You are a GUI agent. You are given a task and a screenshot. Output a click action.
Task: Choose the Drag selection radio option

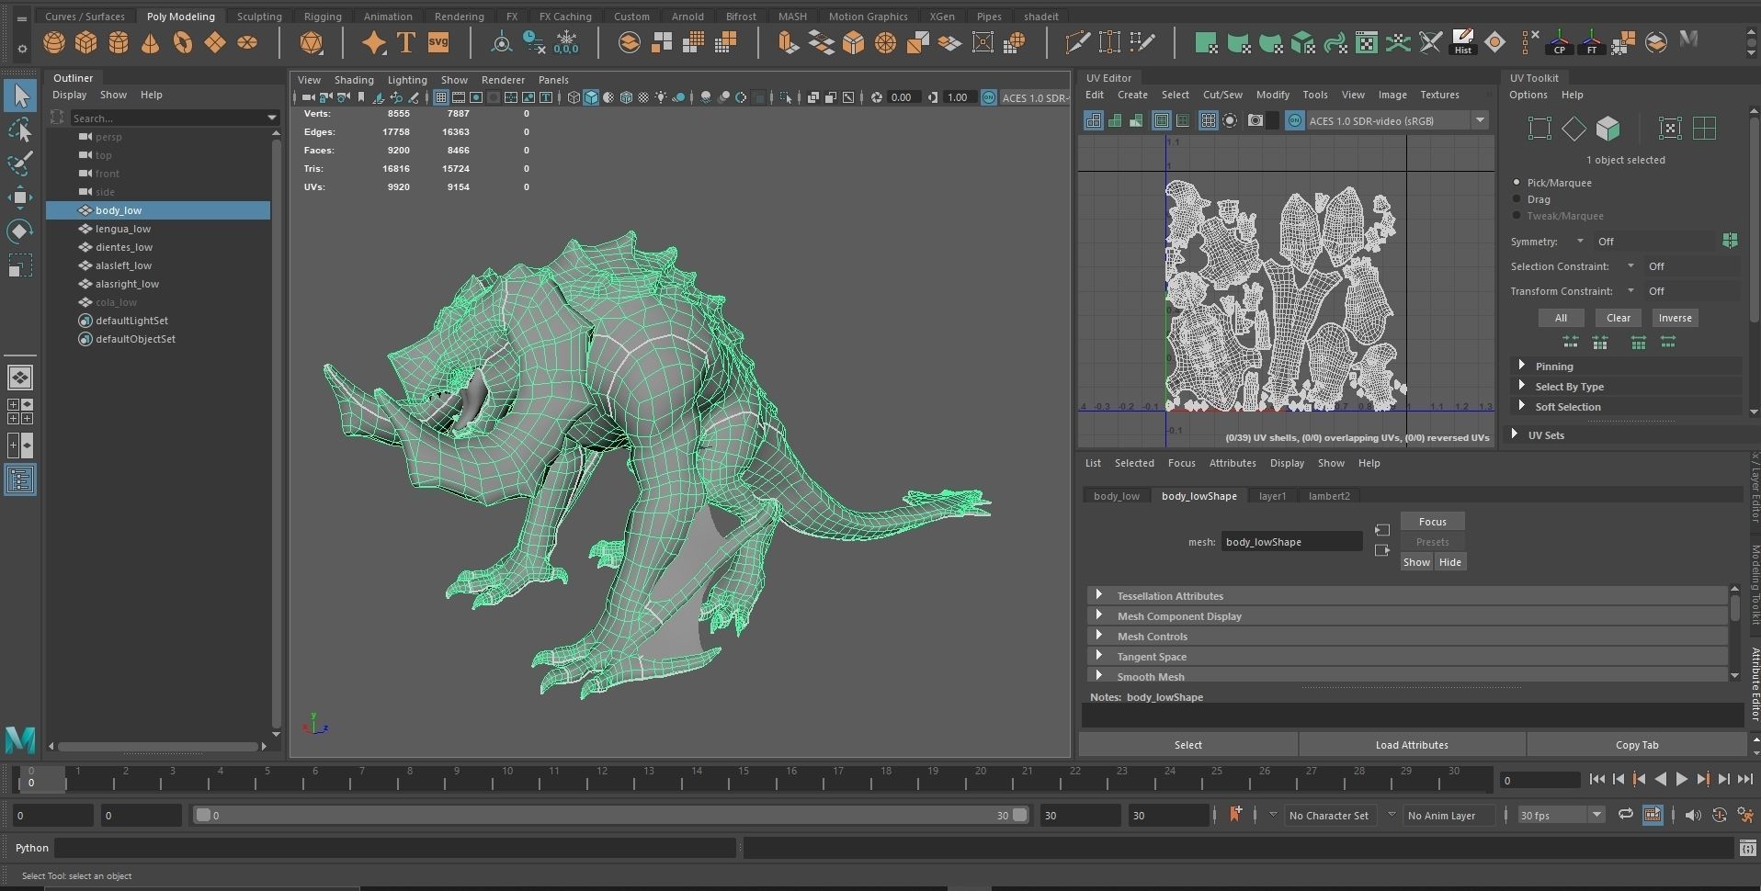1517,199
